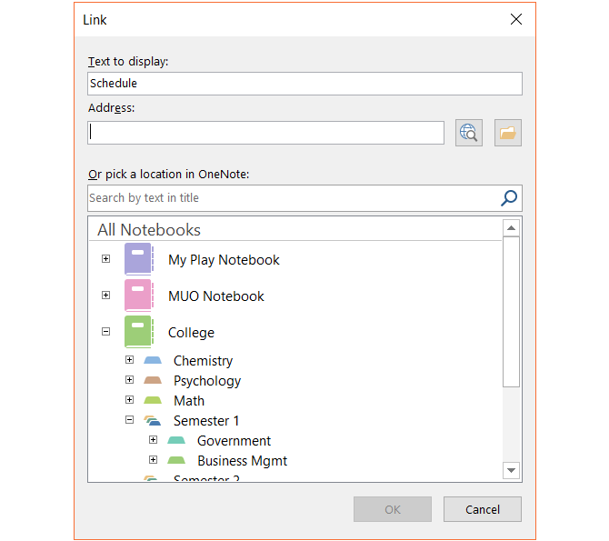Select the Psychology section label
The height and width of the screenshot is (541, 609).
[207, 381]
